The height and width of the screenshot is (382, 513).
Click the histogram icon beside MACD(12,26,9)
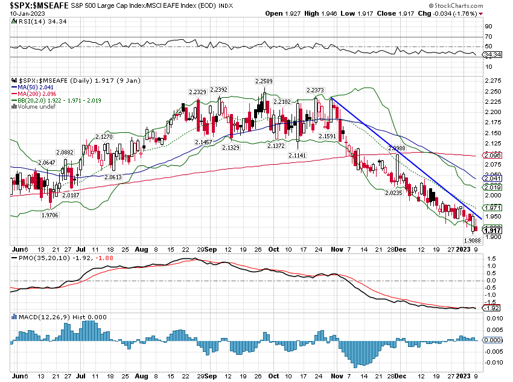pos(14,317)
